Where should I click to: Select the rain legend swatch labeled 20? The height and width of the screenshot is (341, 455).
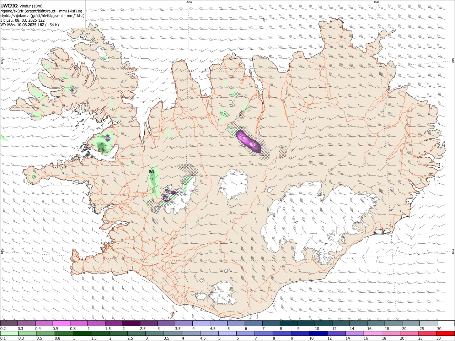click(x=408, y=333)
